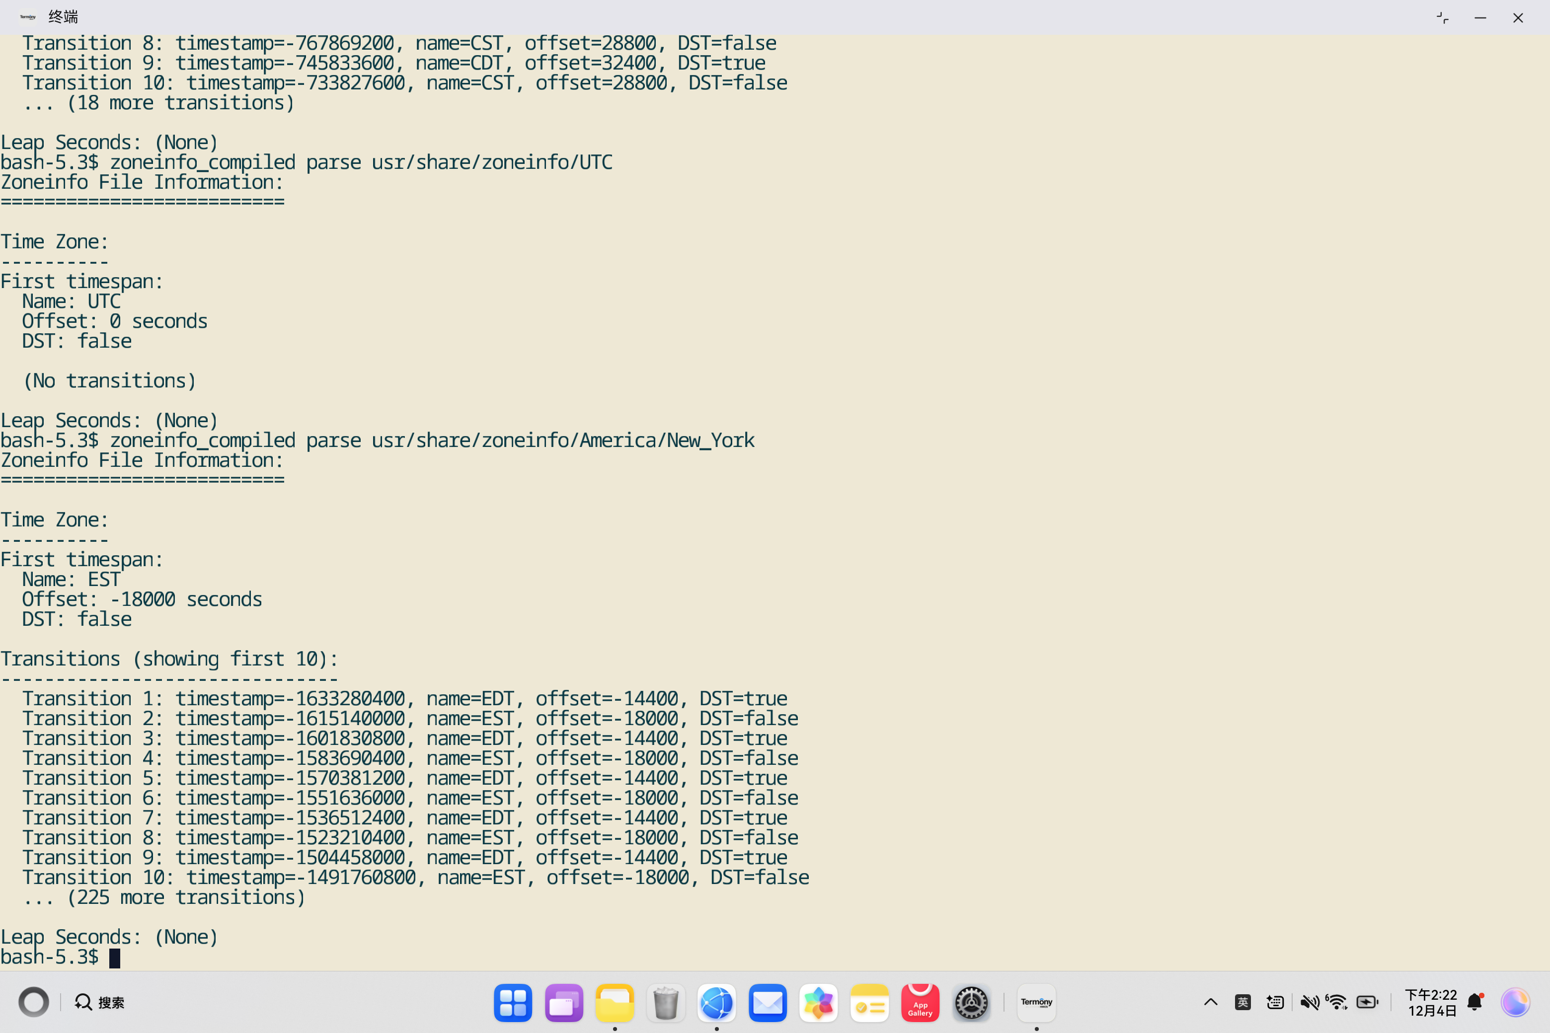Click the '... (18 more transitions)' line

159,103
